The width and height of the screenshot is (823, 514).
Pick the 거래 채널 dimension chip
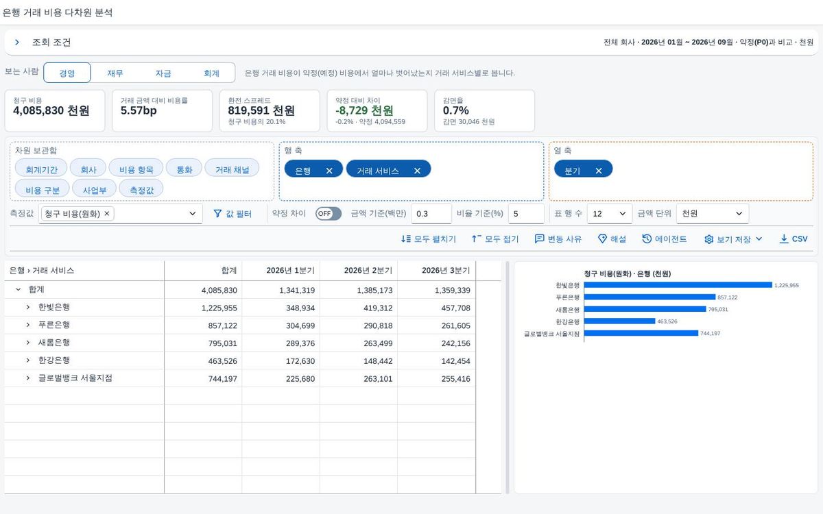click(x=232, y=169)
